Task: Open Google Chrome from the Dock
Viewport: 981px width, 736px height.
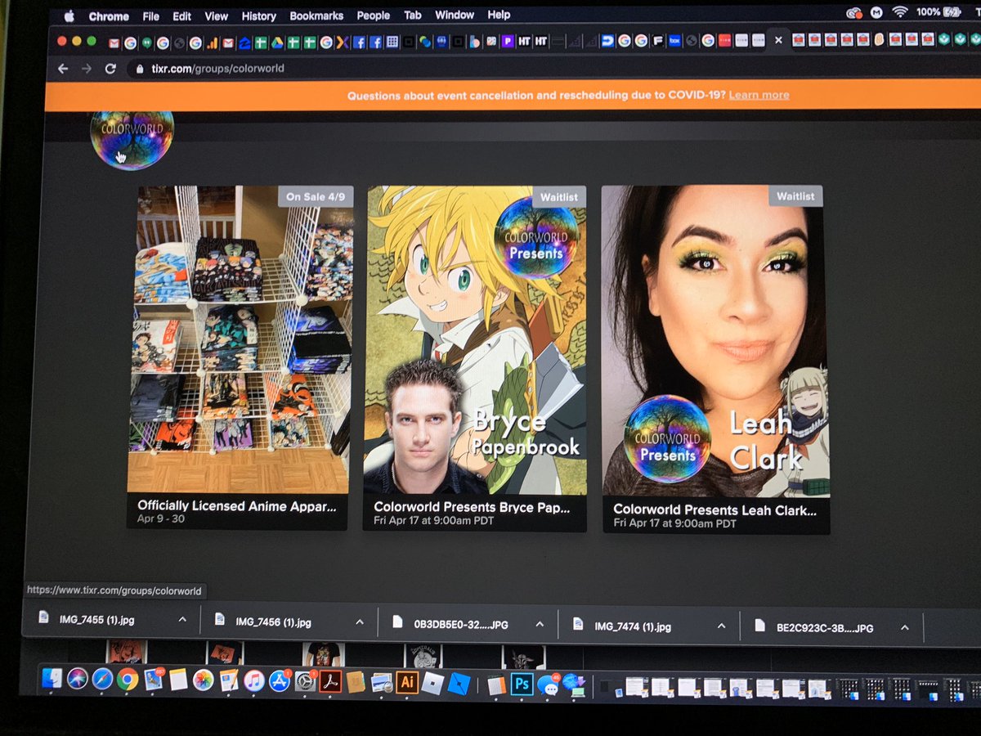Action: point(128,680)
